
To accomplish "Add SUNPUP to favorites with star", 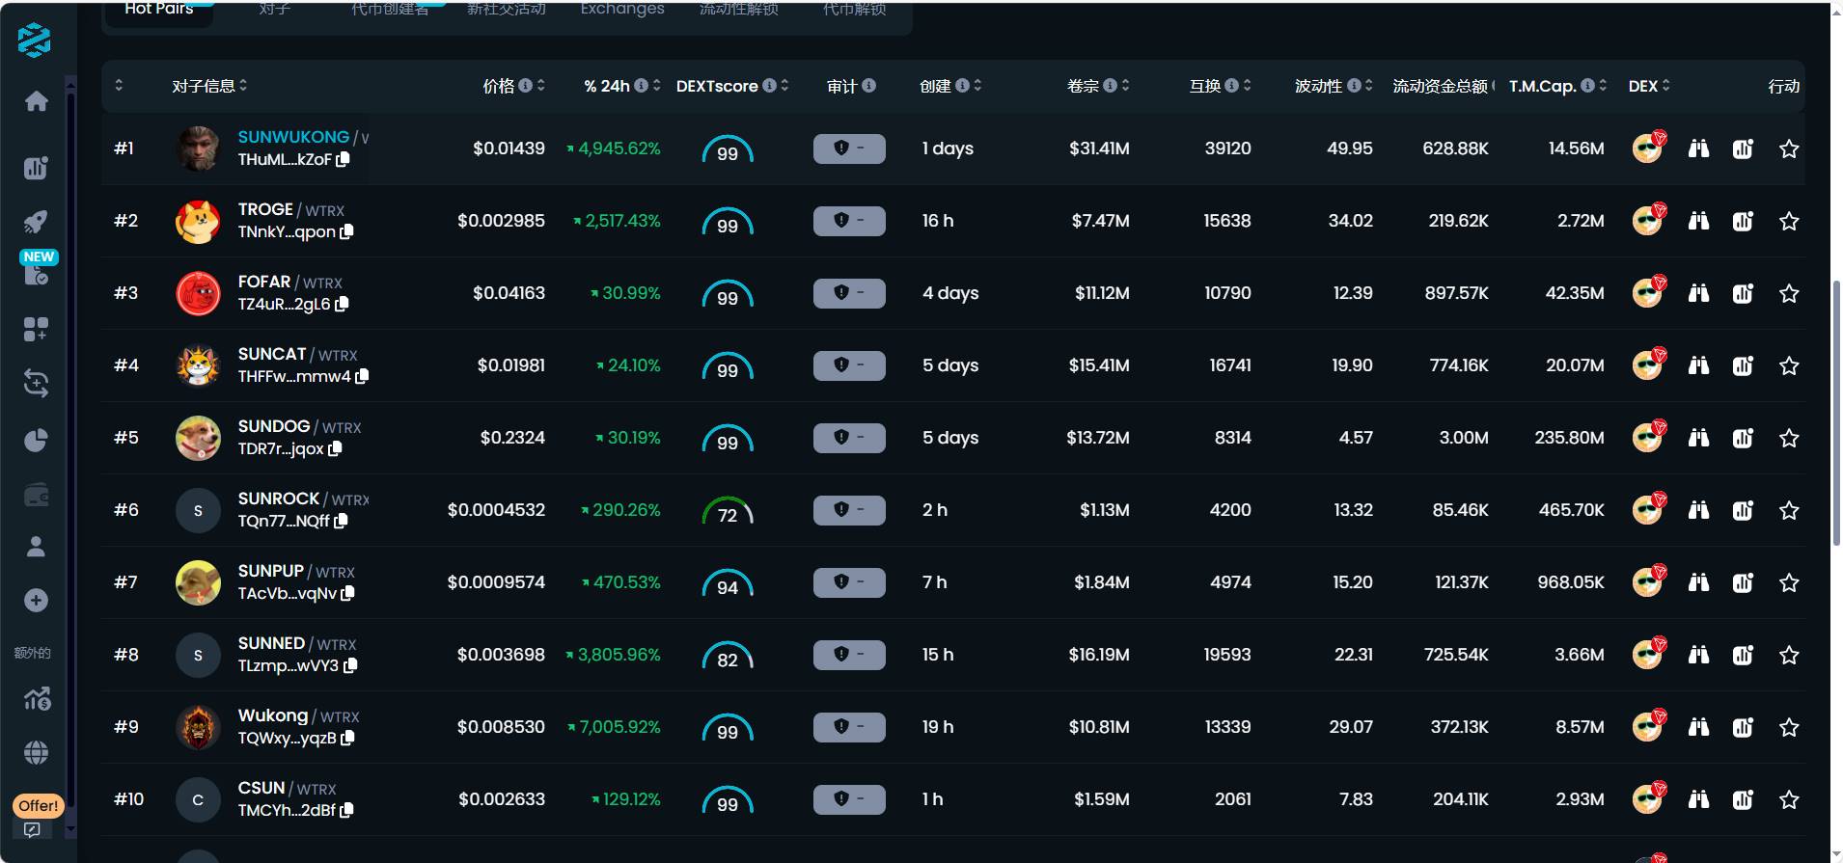I will pyautogui.click(x=1789, y=582).
